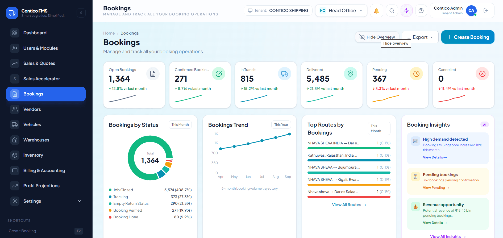The image size is (503, 238).
Task: Click View Details under High demand detected
Action: (435, 157)
